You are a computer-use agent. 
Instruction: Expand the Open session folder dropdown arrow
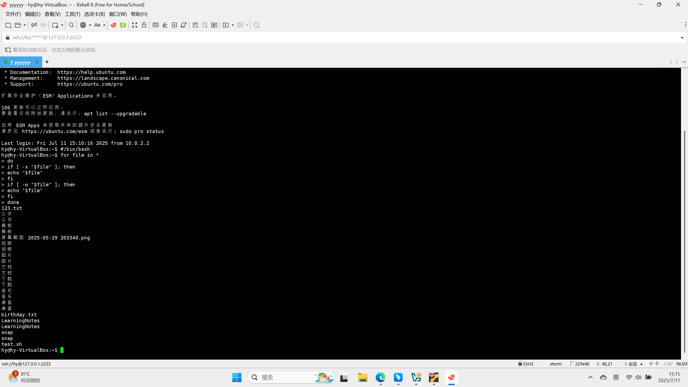tap(24, 25)
